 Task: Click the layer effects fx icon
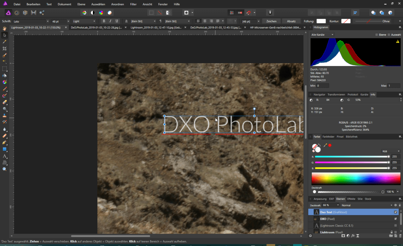pos(353,236)
